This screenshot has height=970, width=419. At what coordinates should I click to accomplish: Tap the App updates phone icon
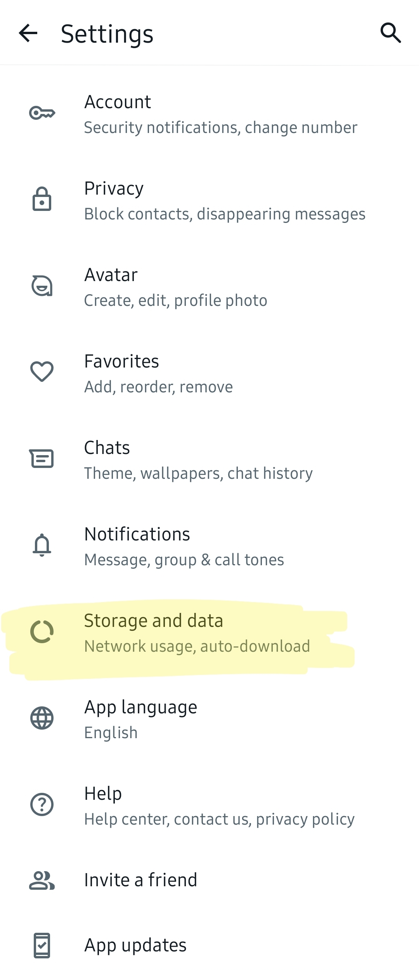(x=42, y=945)
